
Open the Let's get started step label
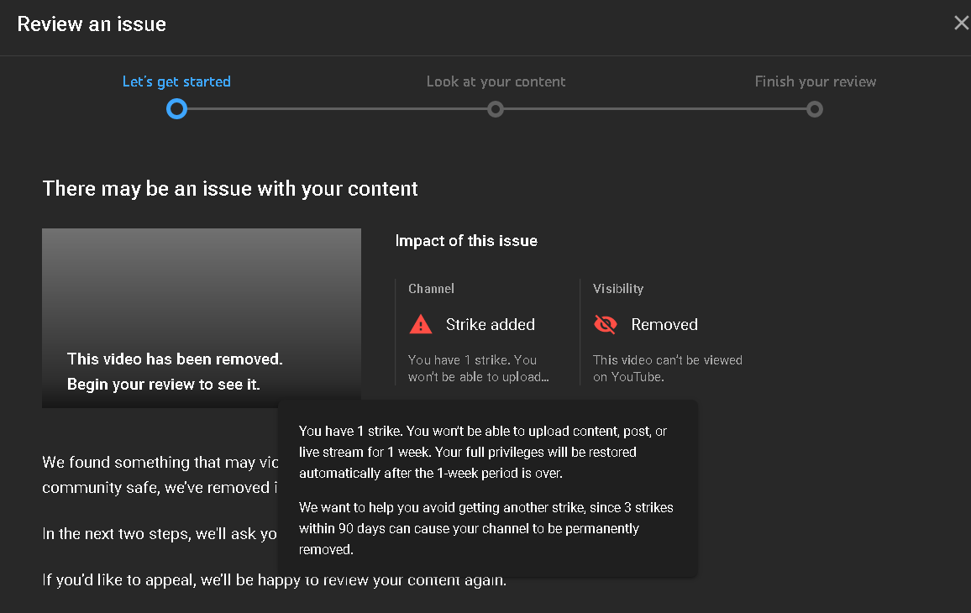coord(176,81)
